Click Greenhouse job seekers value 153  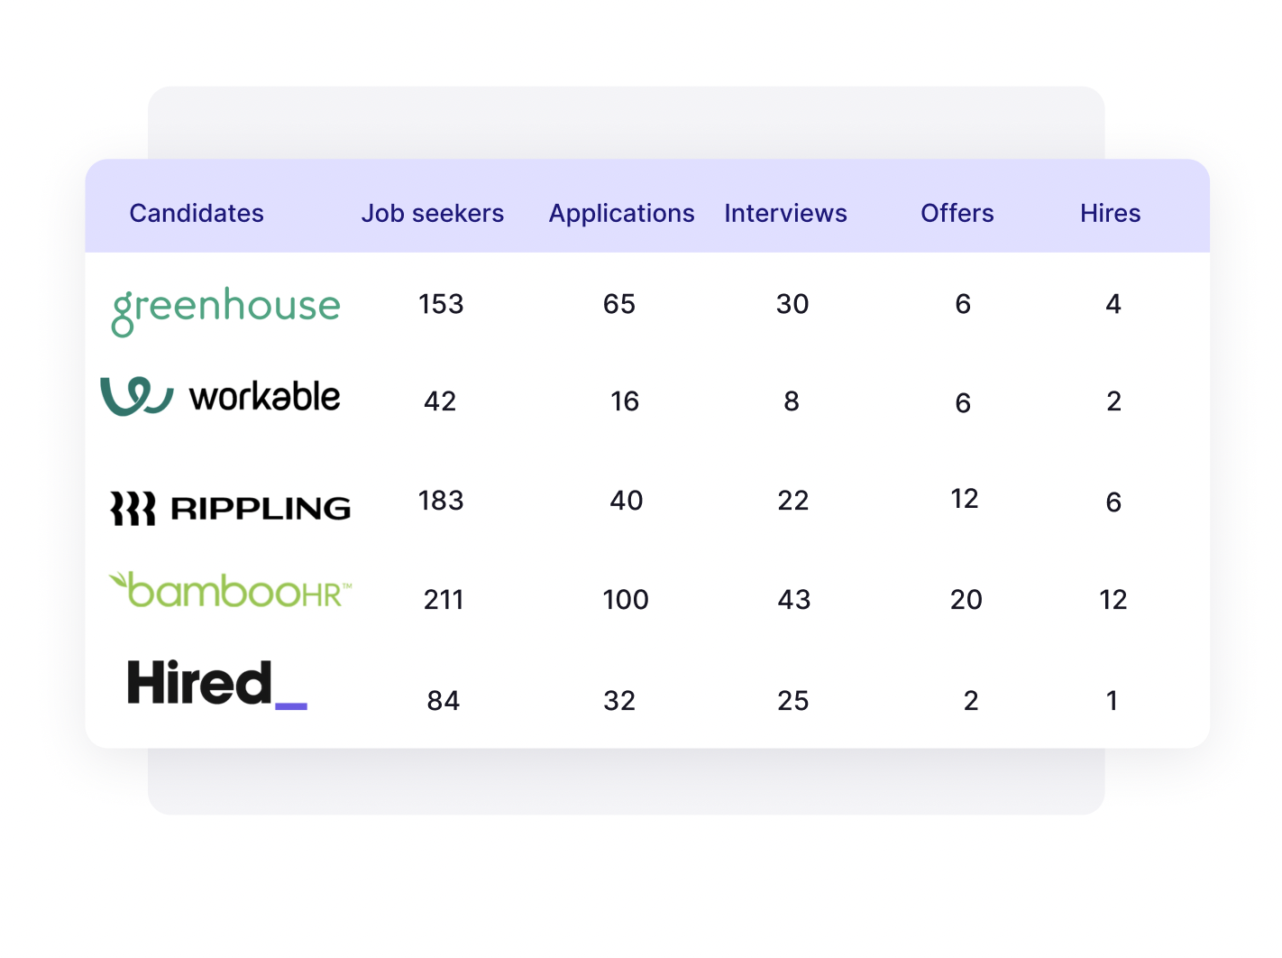tap(441, 304)
